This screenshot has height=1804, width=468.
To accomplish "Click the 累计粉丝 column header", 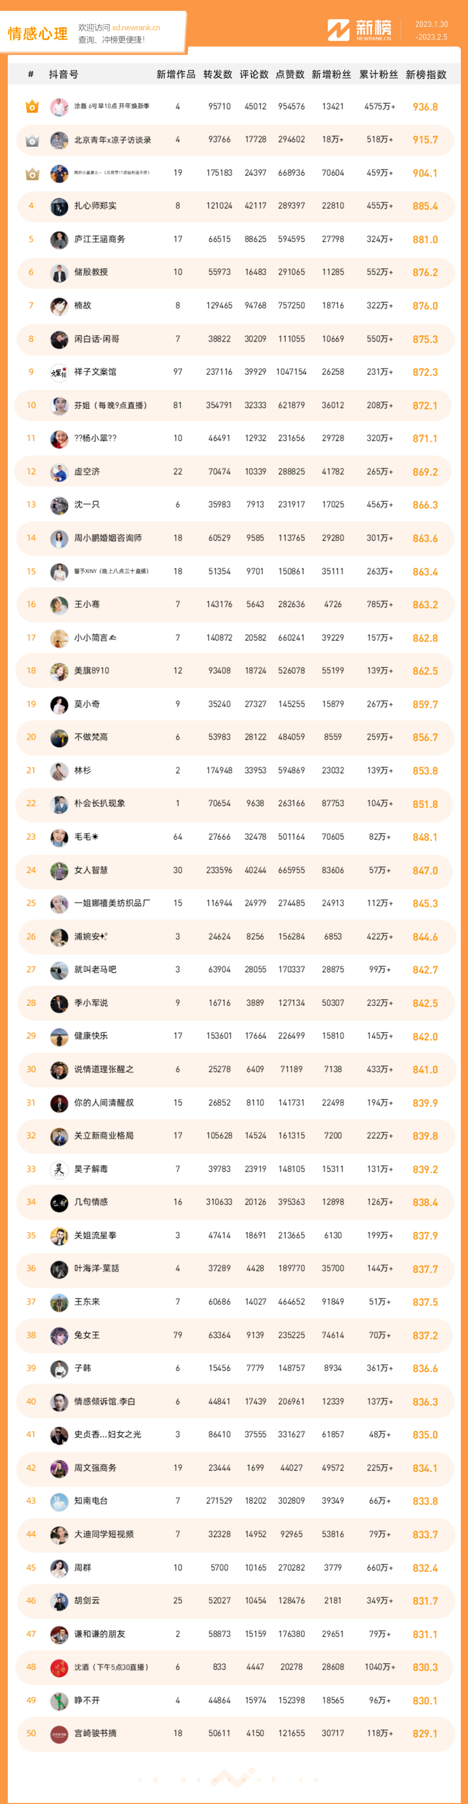I will tap(378, 74).
